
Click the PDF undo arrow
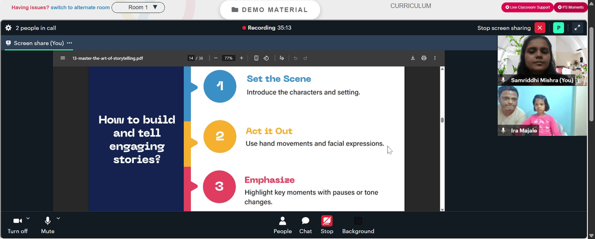coord(296,58)
